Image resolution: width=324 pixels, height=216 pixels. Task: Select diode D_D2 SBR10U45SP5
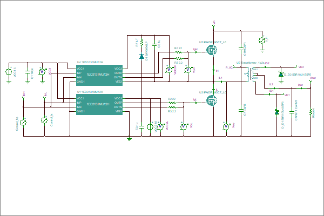pyautogui.click(x=281, y=74)
